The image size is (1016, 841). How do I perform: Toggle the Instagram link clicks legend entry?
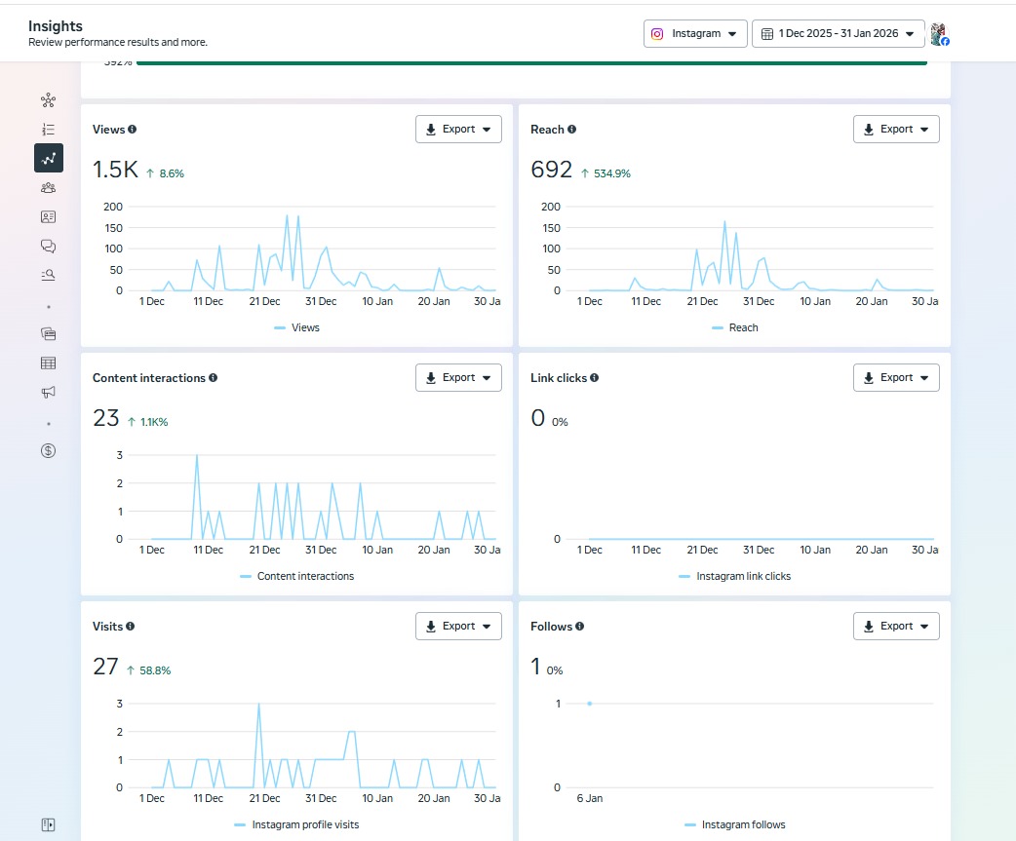735,577
